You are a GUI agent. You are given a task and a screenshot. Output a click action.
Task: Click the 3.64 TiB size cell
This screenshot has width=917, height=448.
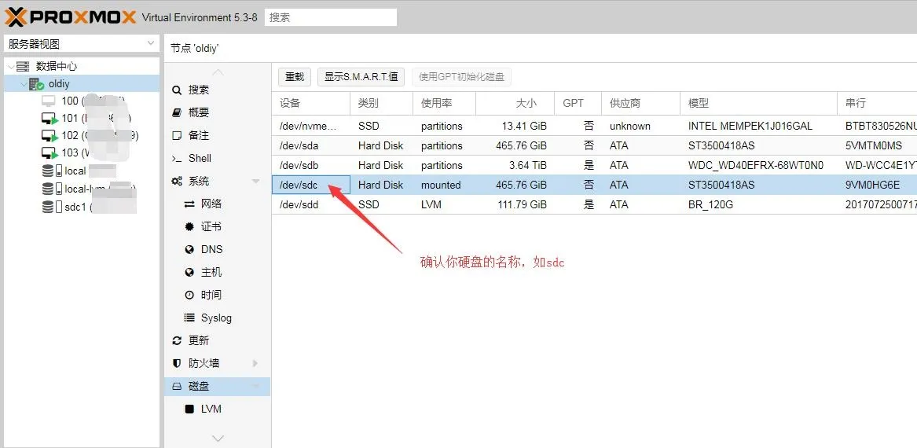(515, 166)
